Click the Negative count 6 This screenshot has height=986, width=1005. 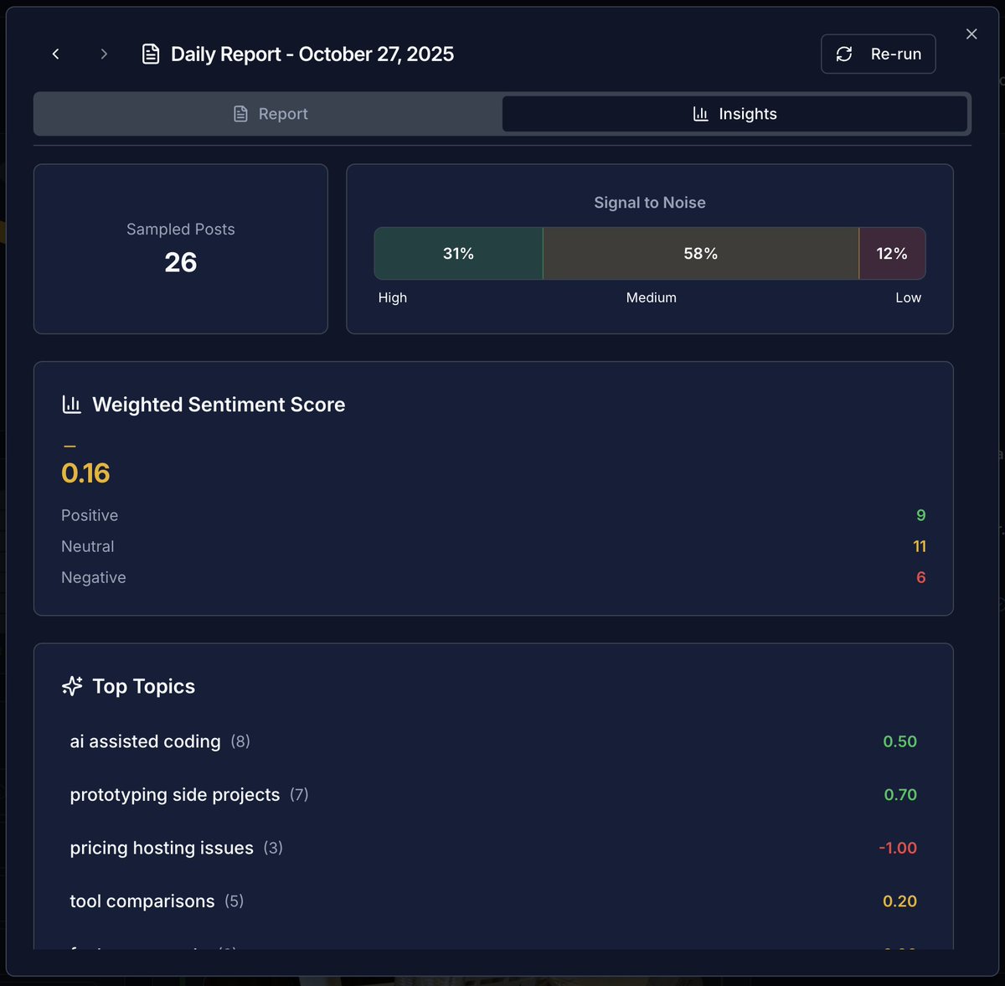tap(921, 577)
